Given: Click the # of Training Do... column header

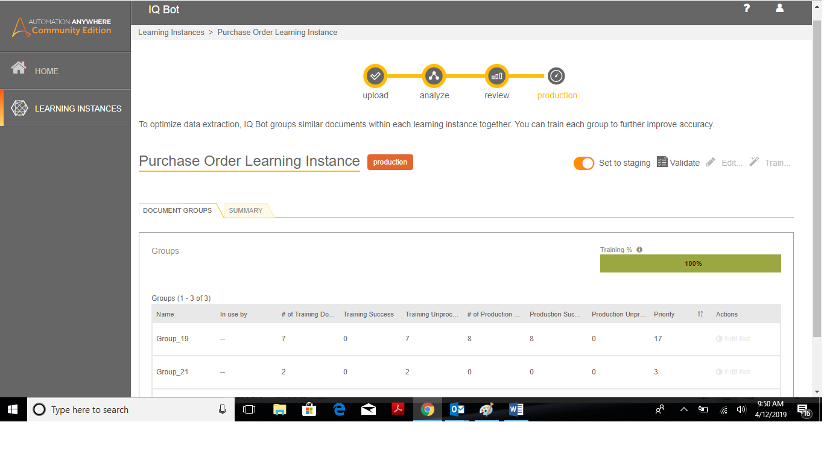Looking at the screenshot, I should click(x=308, y=314).
